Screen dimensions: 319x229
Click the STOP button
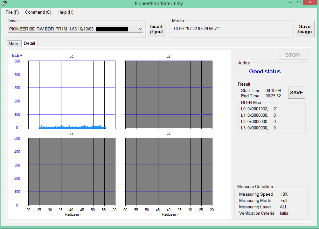pos(293,55)
